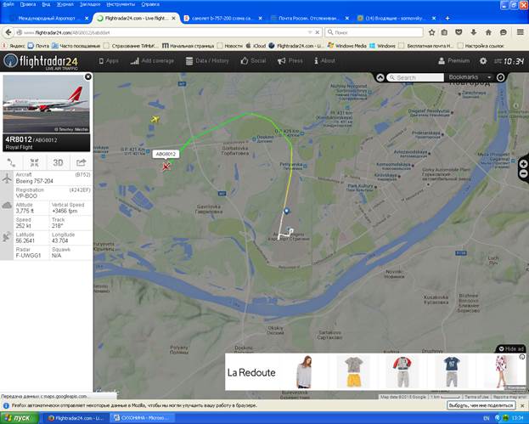Open the About menu in the header
The width and height of the screenshot is (529, 424).
[x=324, y=61]
